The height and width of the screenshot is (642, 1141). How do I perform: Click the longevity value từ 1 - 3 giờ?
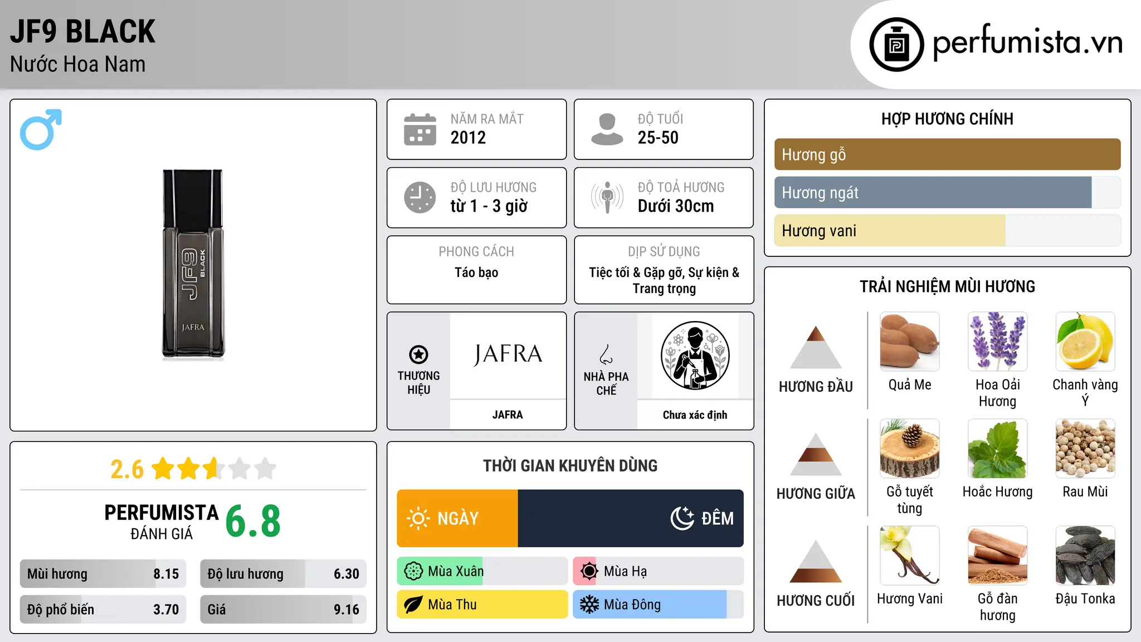pyautogui.click(x=489, y=206)
